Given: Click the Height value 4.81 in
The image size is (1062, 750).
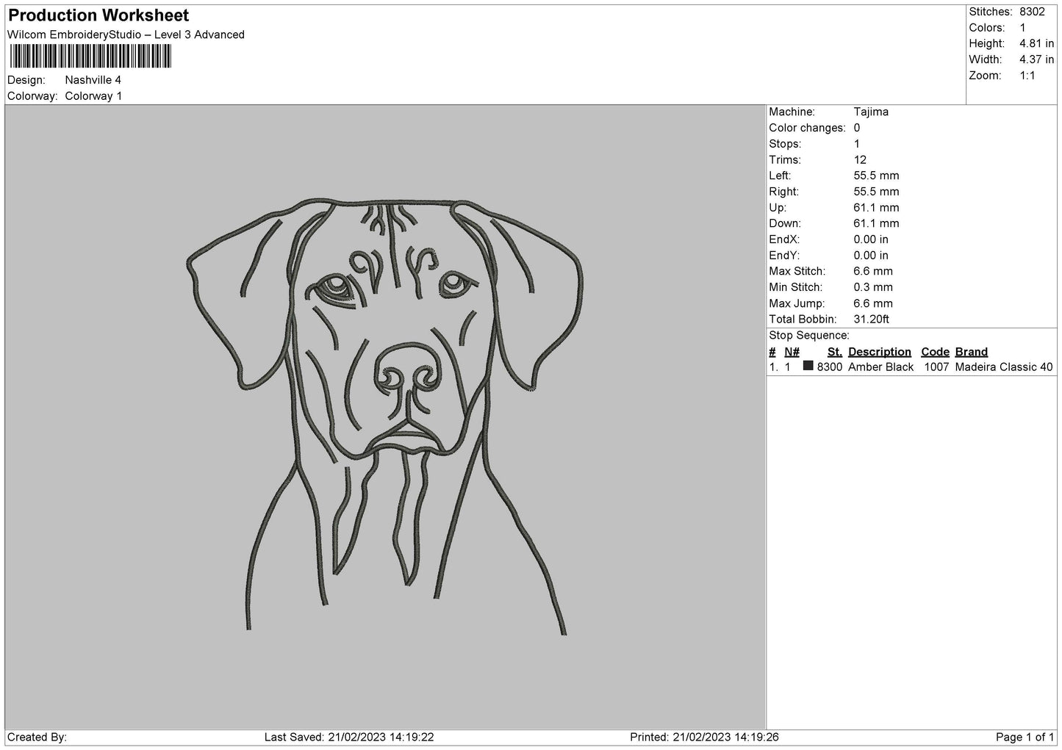Looking at the screenshot, I should point(1036,44).
